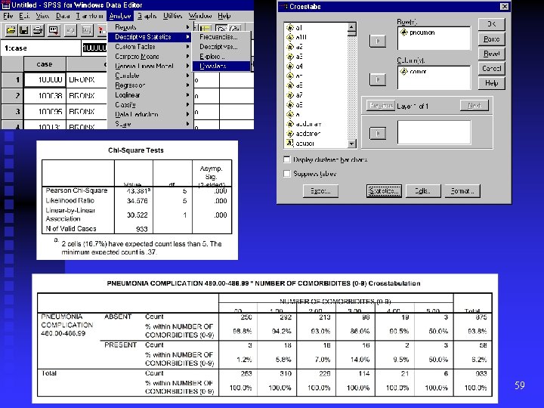Expand the Custom Tables submenu
Screen dimensions: 544x408
click(149, 47)
